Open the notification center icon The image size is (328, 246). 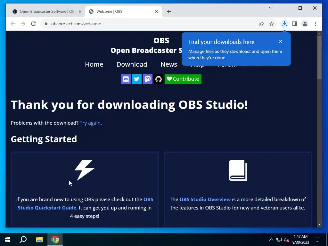[x=317, y=240]
